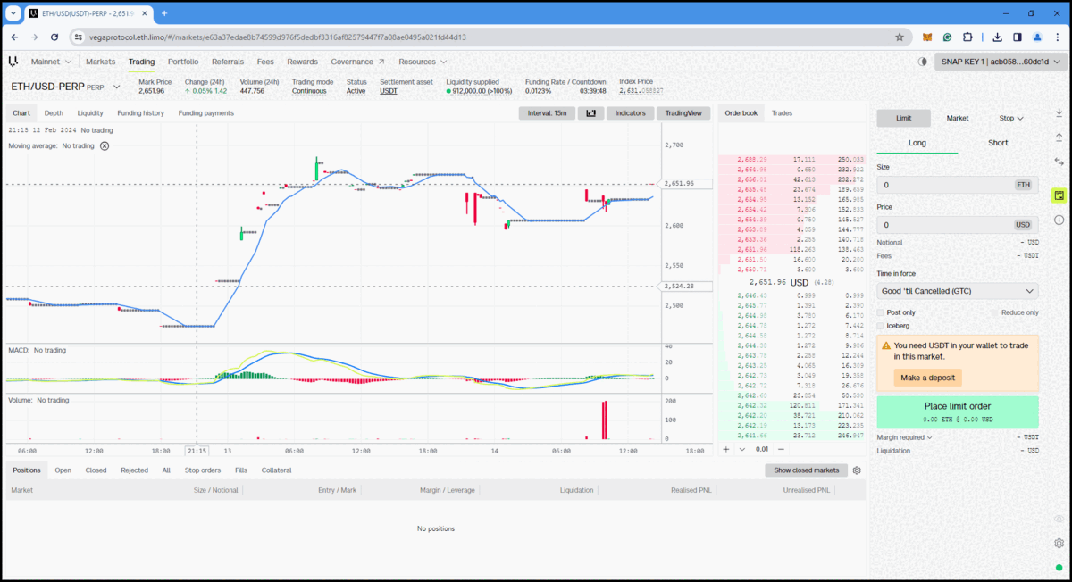
Task: Switch order side to Short
Action: [x=998, y=143]
